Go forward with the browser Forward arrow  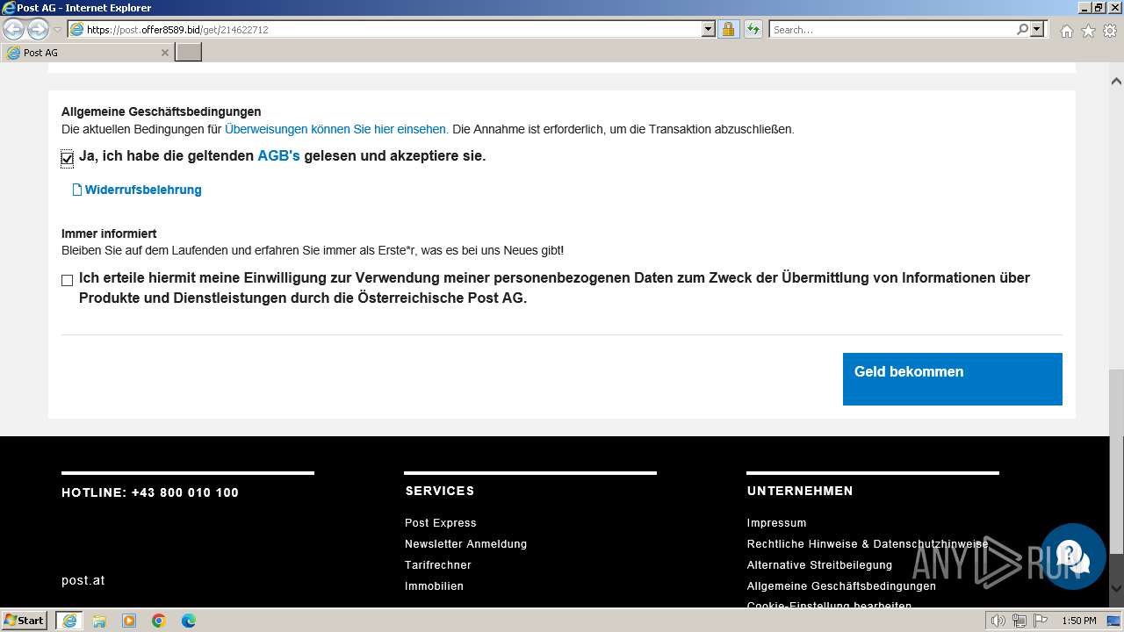tap(38, 29)
